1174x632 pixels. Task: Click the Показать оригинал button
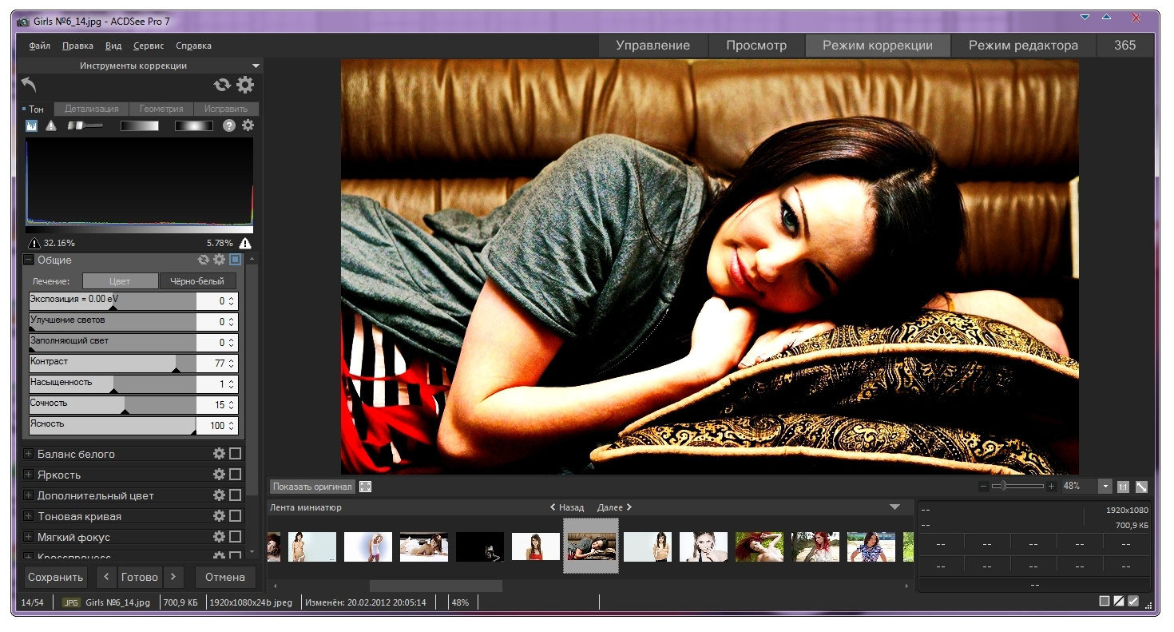(311, 486)
